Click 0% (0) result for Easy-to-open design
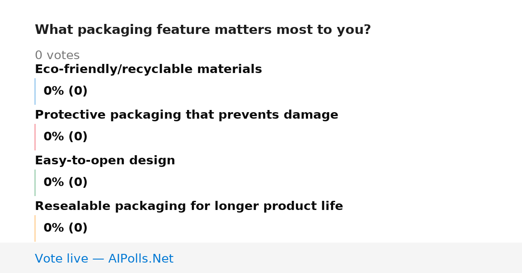 point(65,183)
